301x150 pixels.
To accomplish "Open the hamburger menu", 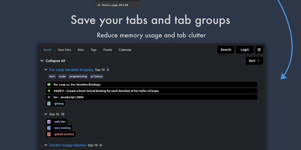I will (259, 50).
